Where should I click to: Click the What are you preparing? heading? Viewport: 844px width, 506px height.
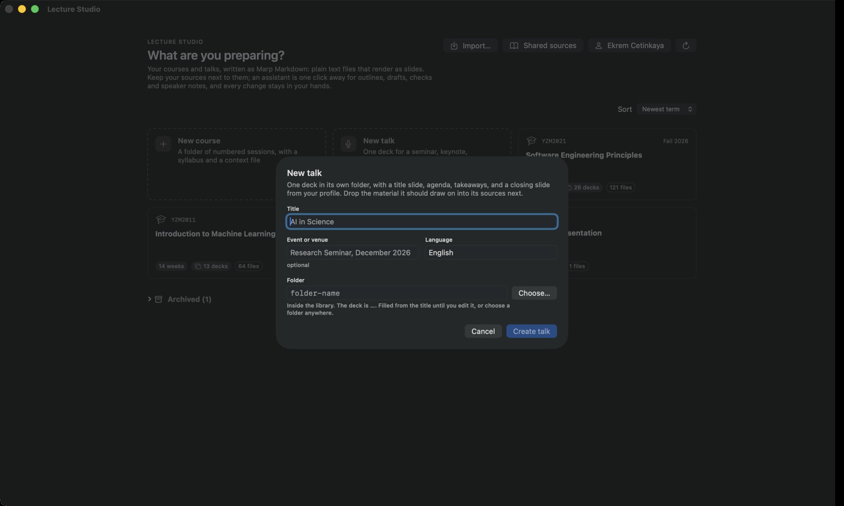tap(216, 55)
